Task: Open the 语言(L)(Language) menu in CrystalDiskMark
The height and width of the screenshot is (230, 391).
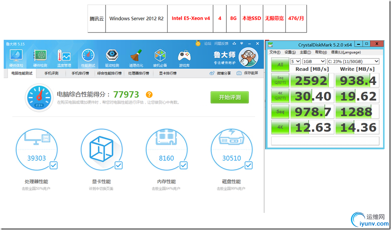Action: (345, 53)
